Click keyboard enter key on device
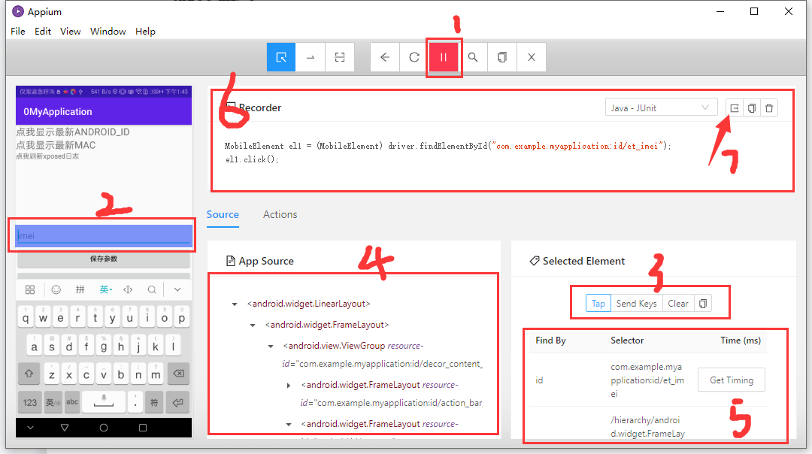This screenshot has width=812, height=454. [x=177, y=402]
